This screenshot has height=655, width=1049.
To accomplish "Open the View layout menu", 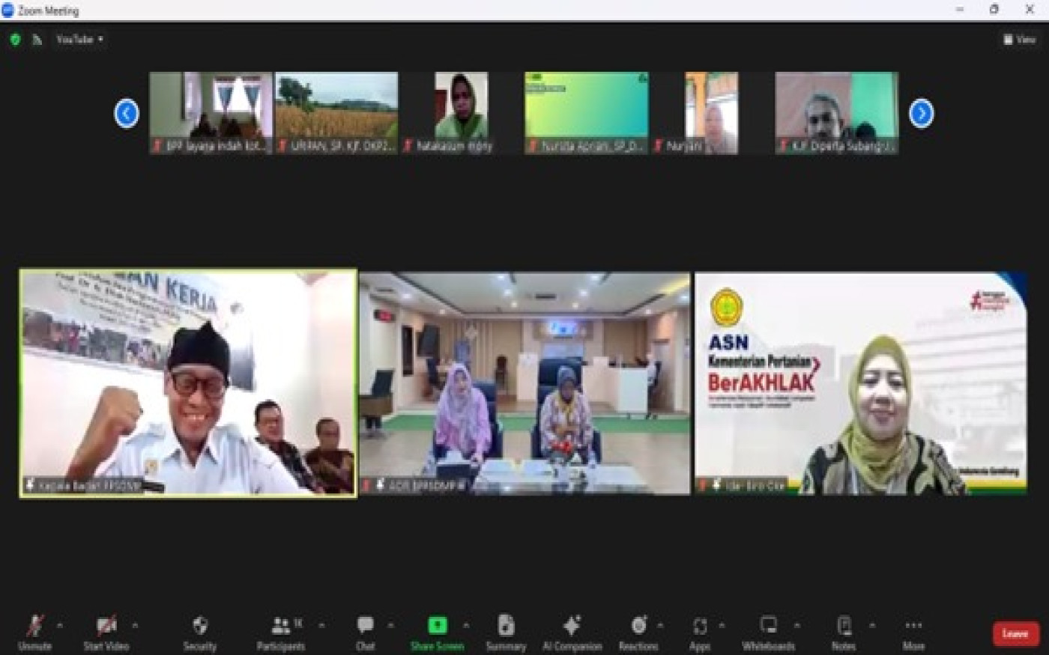I will (1019, 40).
